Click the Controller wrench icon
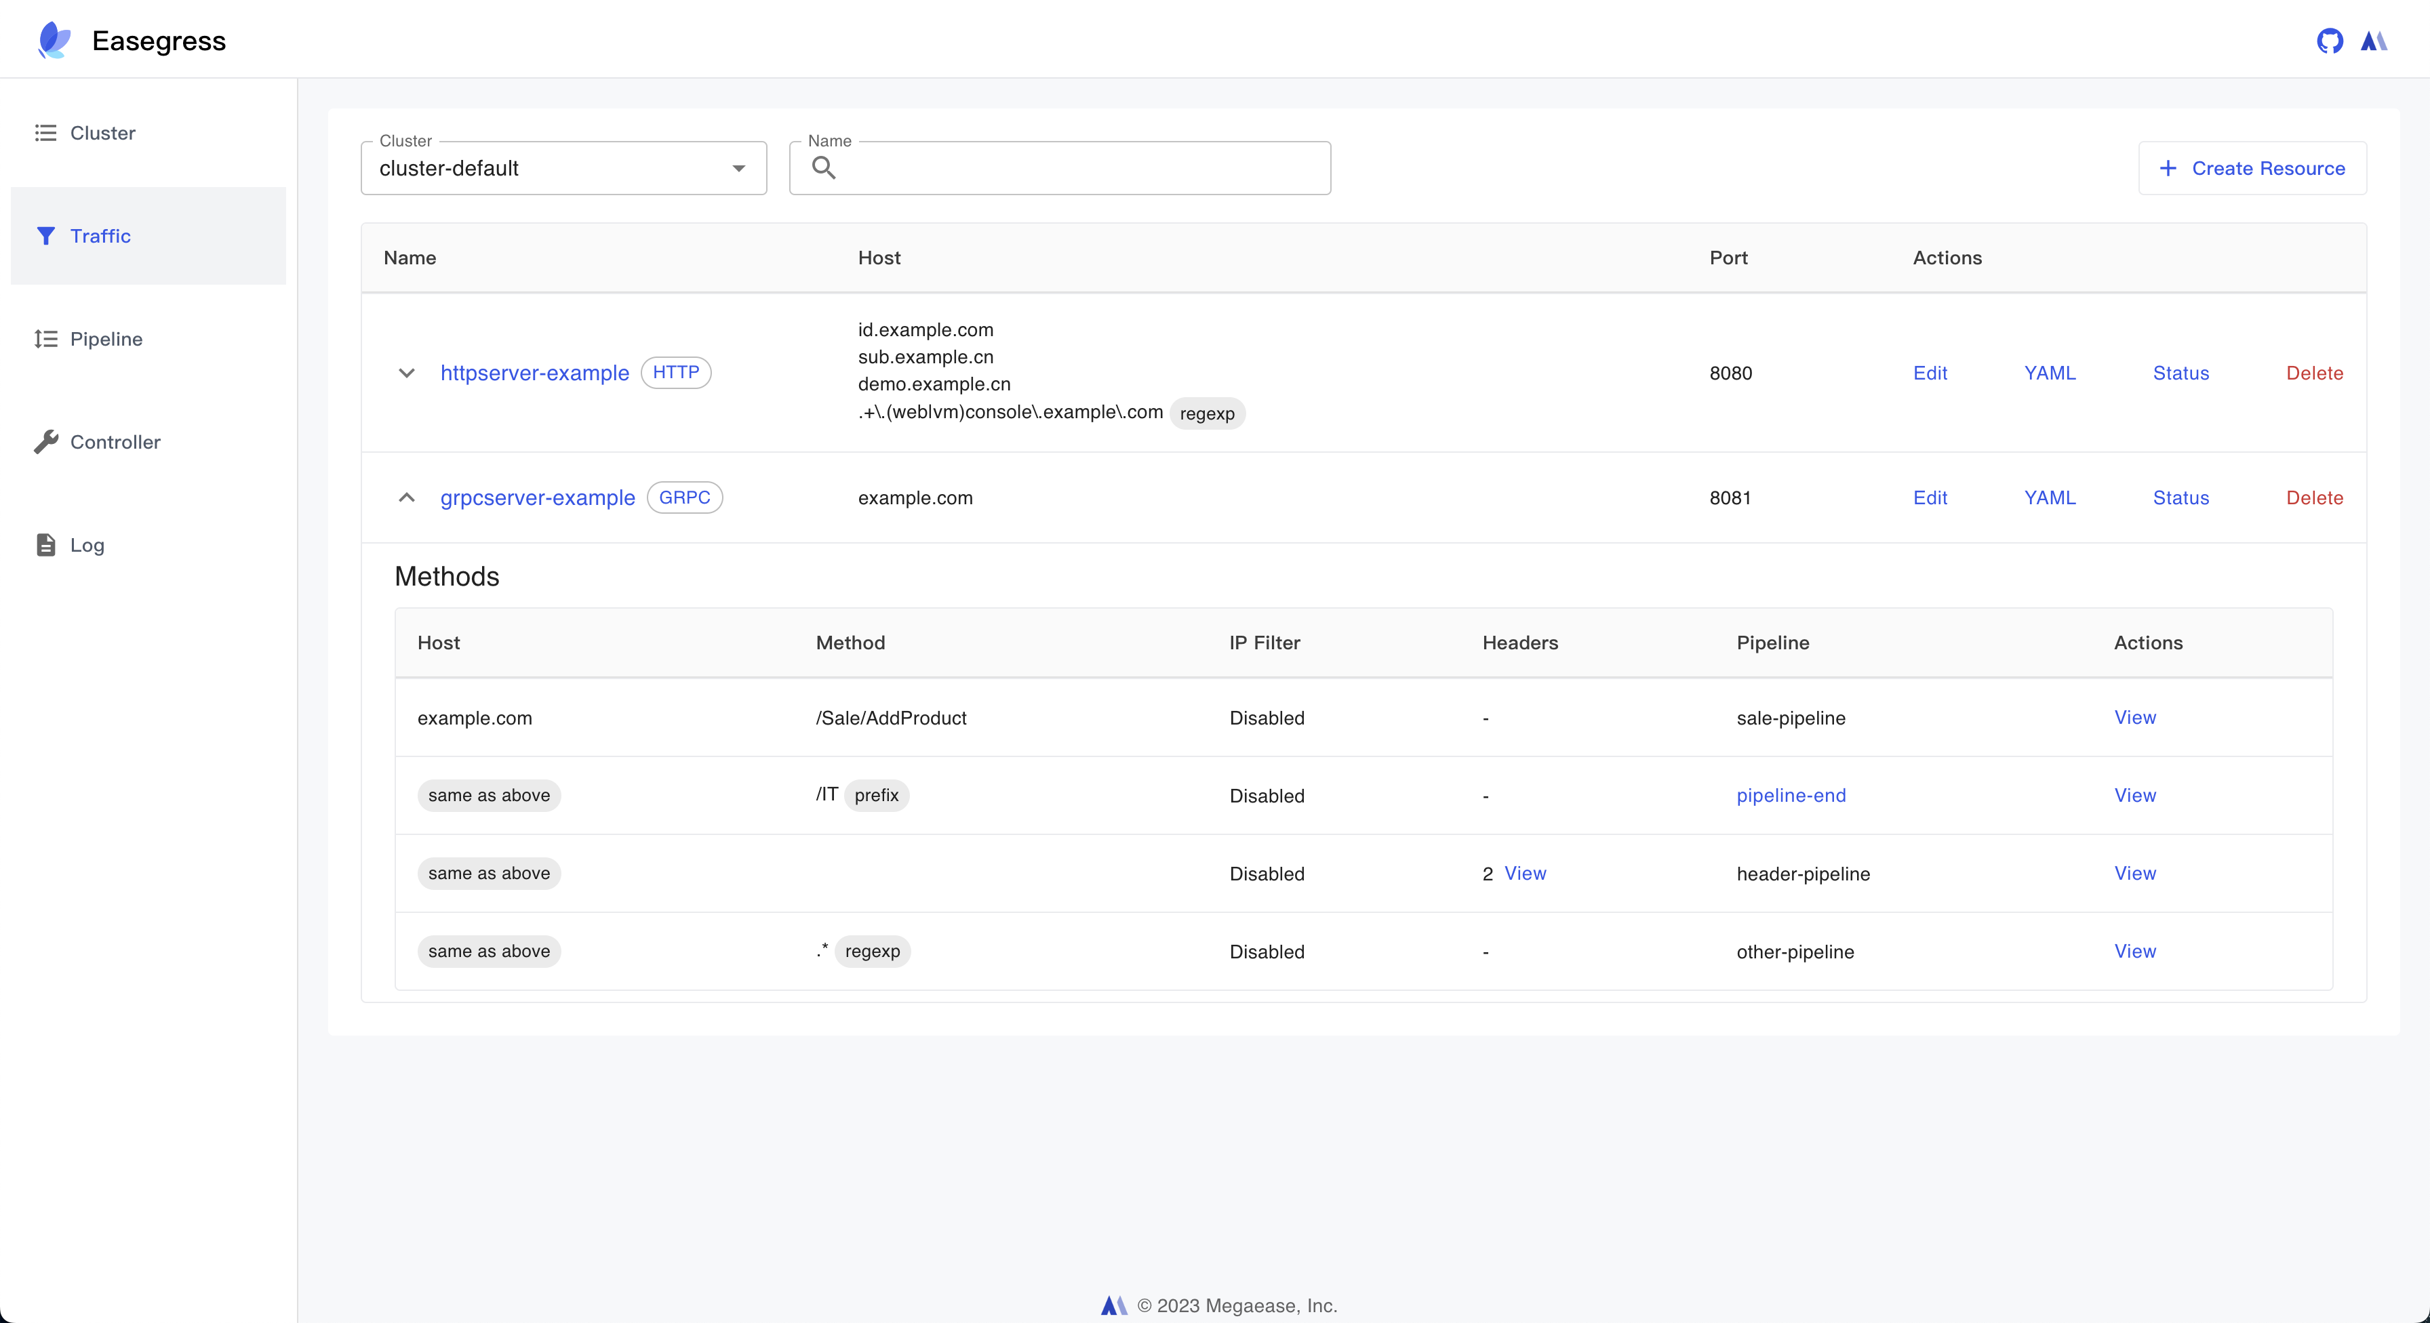The image size is (2430, 1323). tap(45, 441)
